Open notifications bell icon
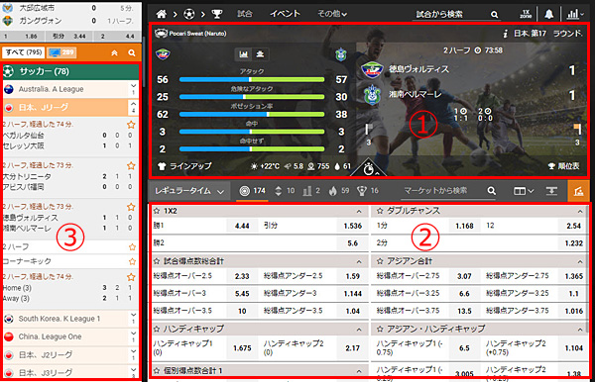Screen dimensions: 595x382 coord(548,14)
